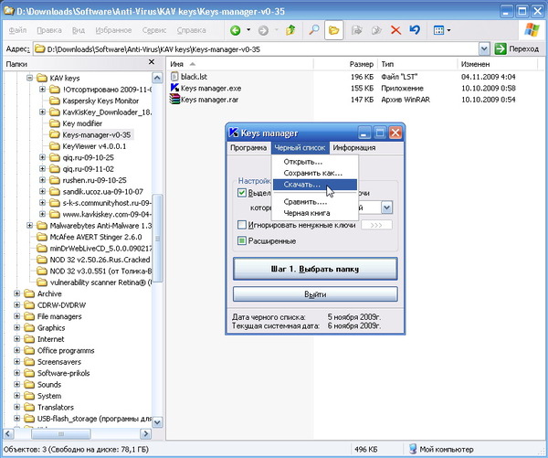The width and height of the screenshot is (548, 458).
Task: Click the >>> button beside ignore keys
Action: pyautogui.click(x=376, y=225)
